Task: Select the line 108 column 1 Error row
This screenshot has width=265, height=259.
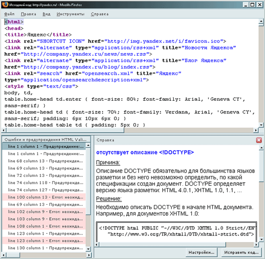Action: pos(44,226)
